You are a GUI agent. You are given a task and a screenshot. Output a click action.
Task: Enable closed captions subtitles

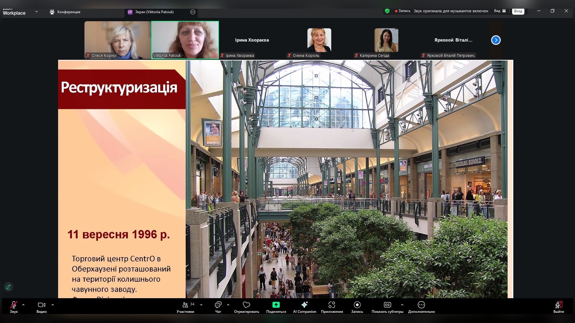[387, 305]
